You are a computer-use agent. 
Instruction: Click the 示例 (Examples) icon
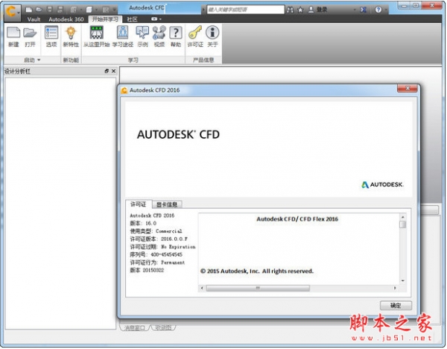pyautogui.click(x=142, y=37)
